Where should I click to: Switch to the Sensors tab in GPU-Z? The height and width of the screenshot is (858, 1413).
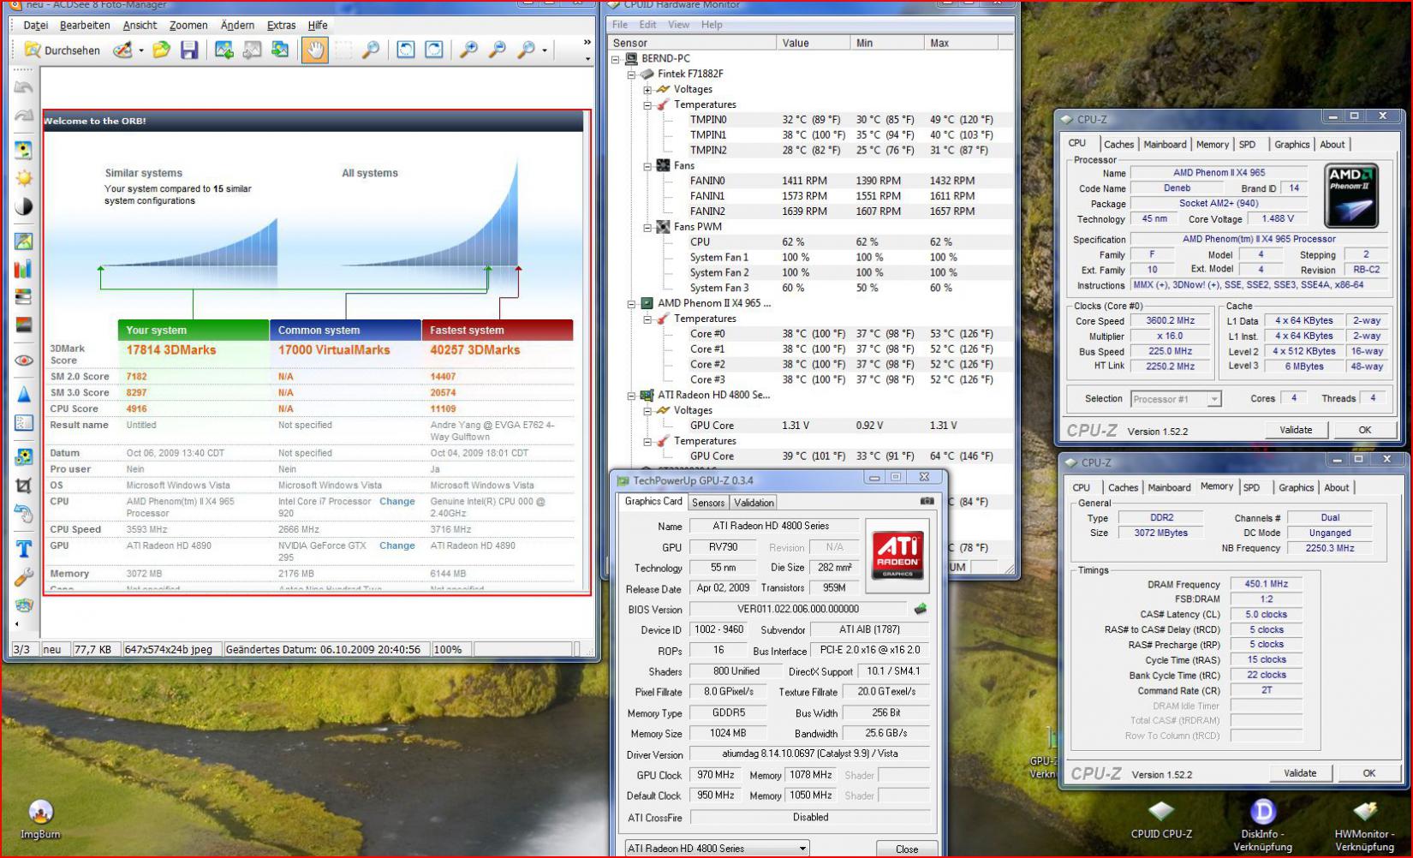(x=708, y=503)
